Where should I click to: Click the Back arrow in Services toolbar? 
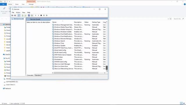pyautogui.click(x=12, y=15)
